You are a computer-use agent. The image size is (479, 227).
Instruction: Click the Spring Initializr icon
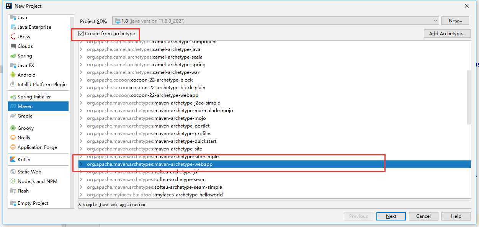[13, 97]
